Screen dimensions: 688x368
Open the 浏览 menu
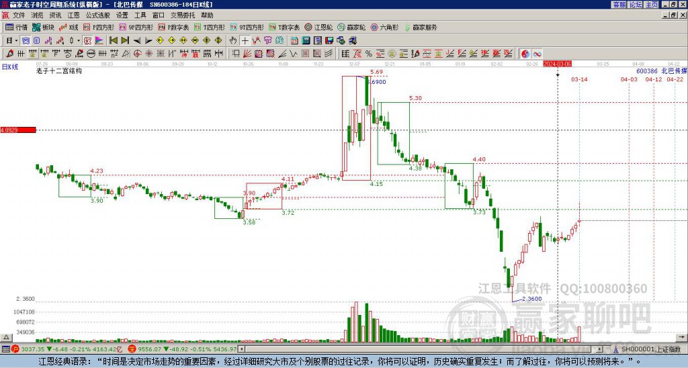[38, 15]
